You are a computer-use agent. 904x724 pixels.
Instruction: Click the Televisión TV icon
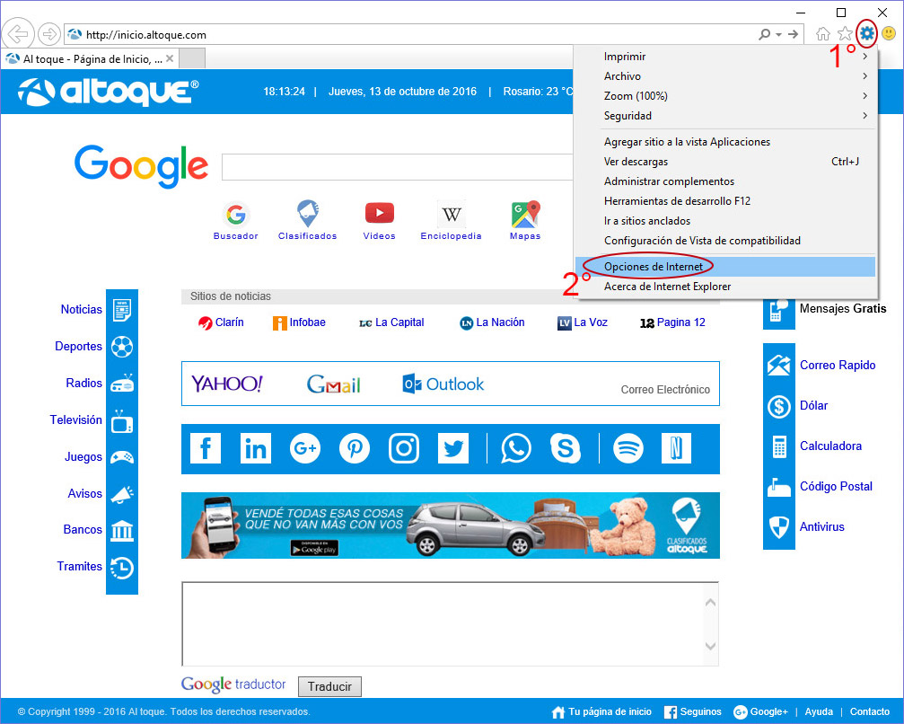[x=122, y=421]
